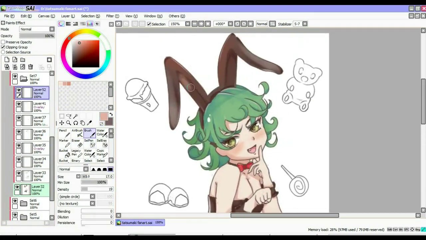Hide Layer52 using its eye icon
426x240 pixels.
(x=19, y=90)
